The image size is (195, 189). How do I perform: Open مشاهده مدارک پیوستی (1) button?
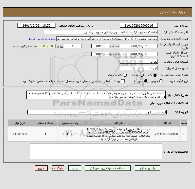click(108, 168)
